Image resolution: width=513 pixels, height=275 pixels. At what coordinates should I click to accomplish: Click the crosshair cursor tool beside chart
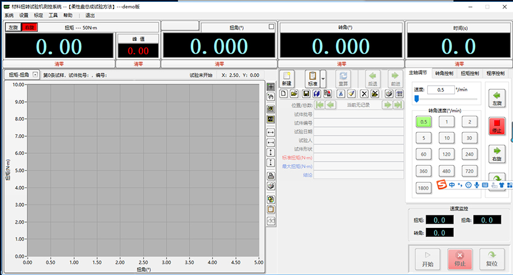tap(271, 87)
